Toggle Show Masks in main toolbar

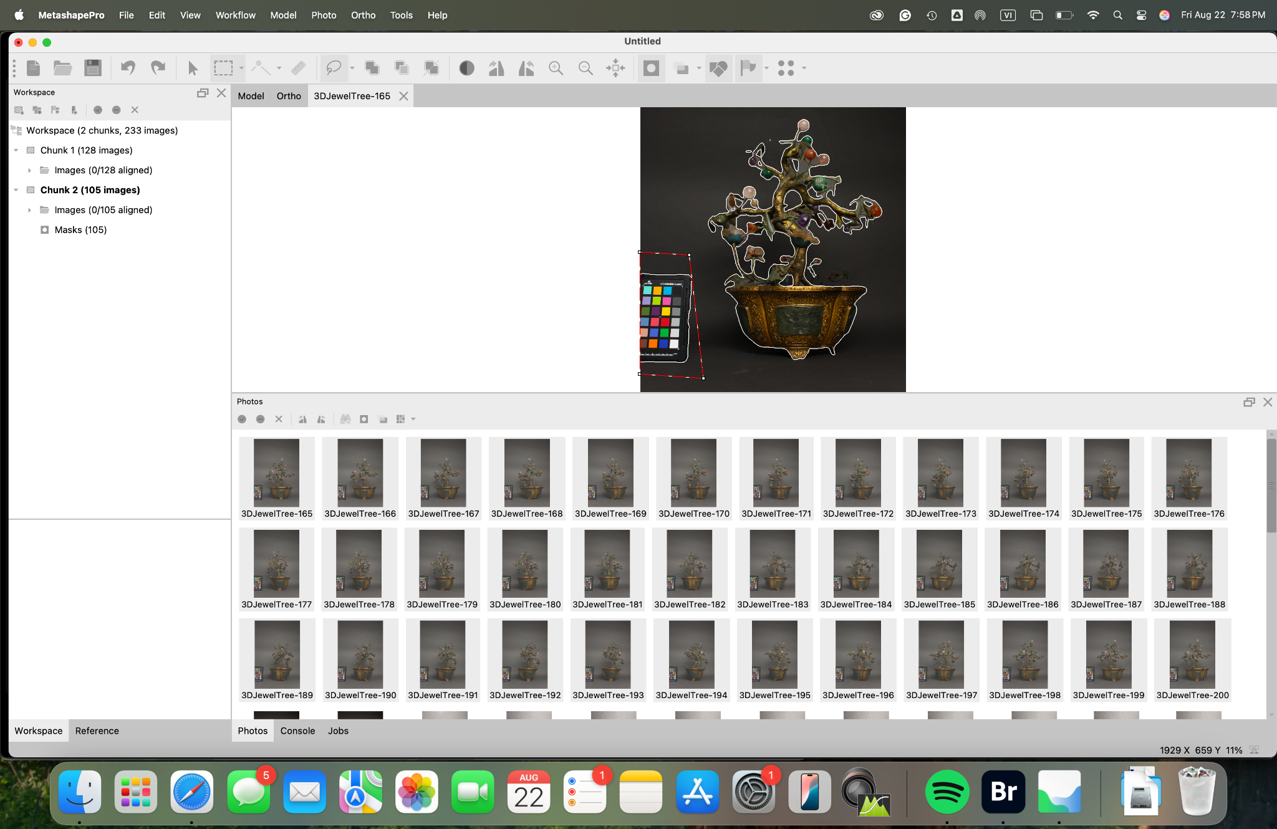click(651, 68)
